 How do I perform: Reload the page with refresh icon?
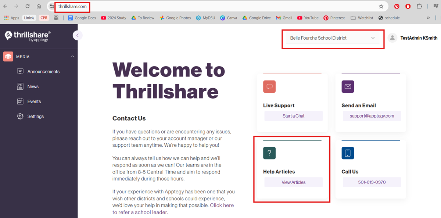(28, 6)
